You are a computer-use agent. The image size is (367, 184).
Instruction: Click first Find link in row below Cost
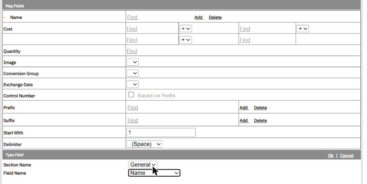(132, 40)
